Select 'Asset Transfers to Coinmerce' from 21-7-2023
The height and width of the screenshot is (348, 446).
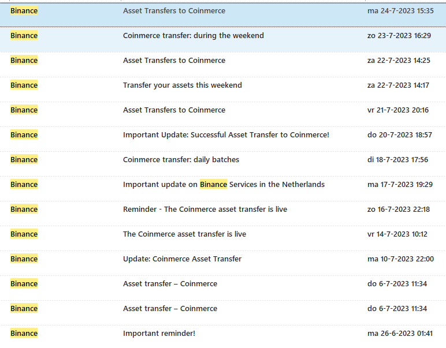(174, 110)
